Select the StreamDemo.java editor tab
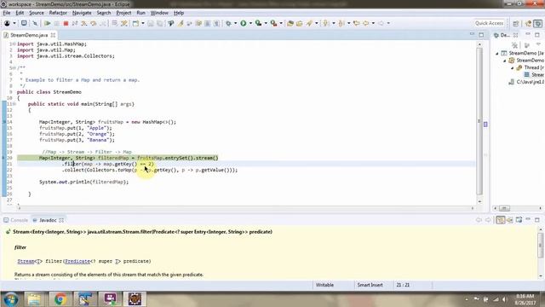 [28, 35]
